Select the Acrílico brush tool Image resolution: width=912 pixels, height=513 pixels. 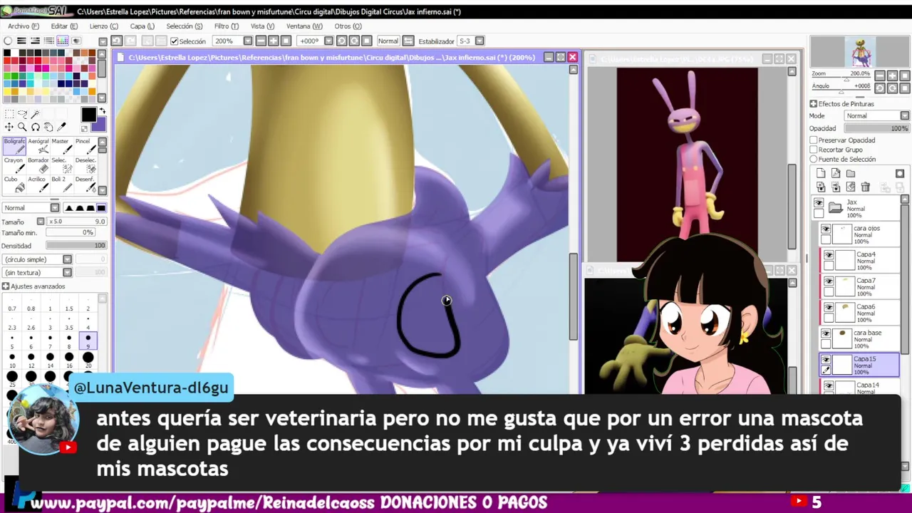coord(38,185)
